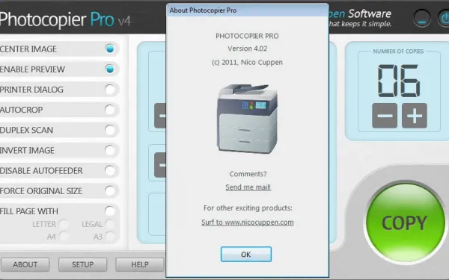449x280 pixels.
Task: Click the 'Comments?' text
Action: click(248, 174)
